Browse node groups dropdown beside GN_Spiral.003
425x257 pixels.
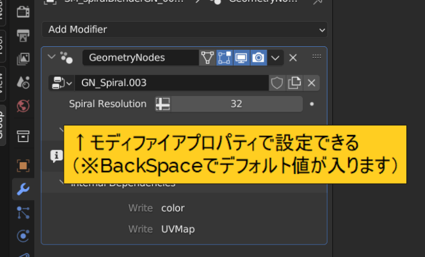click(x=62, y=83)
